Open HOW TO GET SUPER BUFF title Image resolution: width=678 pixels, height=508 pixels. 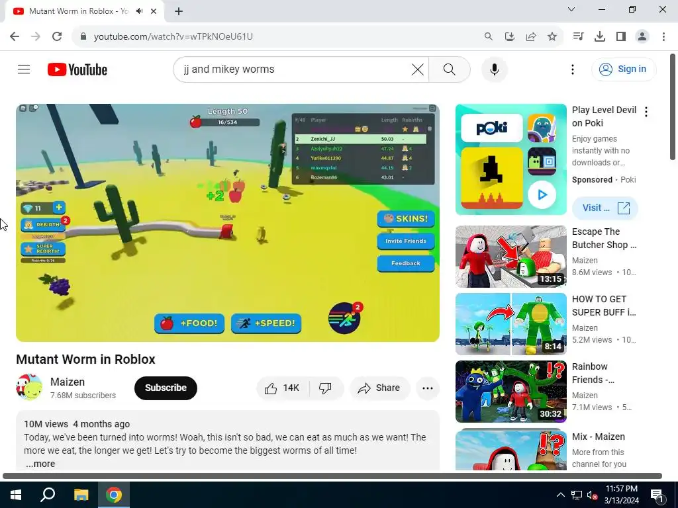pos(604,306)
